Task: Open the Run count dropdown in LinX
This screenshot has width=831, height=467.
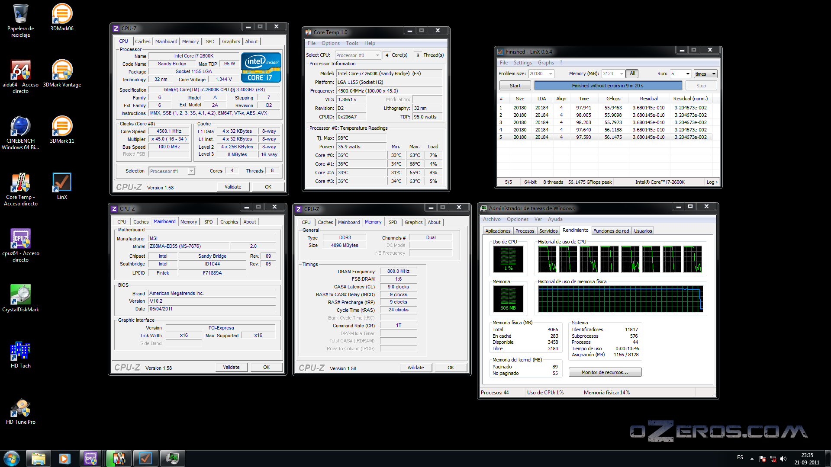Action: 680,74
